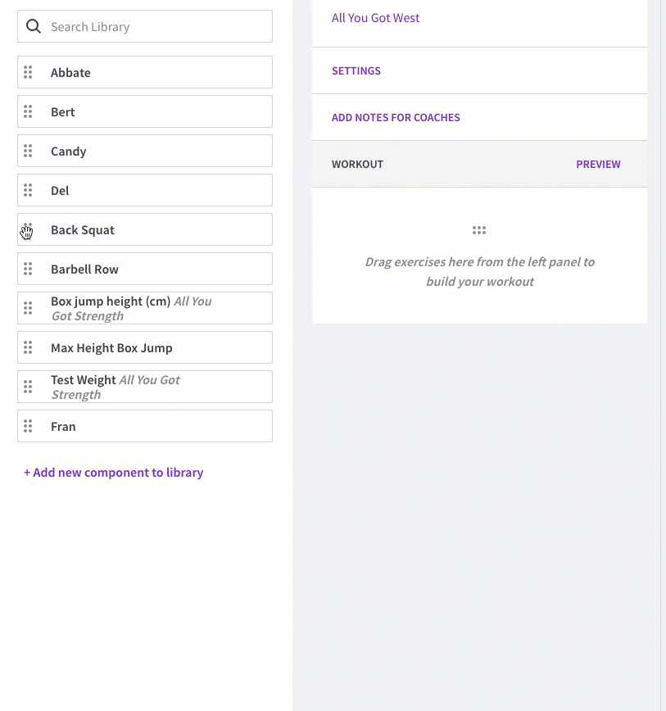
Task: Click the drag handle next to Fran
Action: (28, 426)
